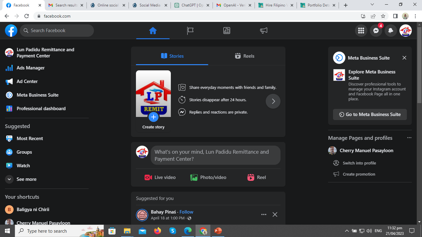Viewport: 422px width, 237px height.
Task: Open Firefox from taskbar
Action: pyautogui.click(x=158, y=231)
